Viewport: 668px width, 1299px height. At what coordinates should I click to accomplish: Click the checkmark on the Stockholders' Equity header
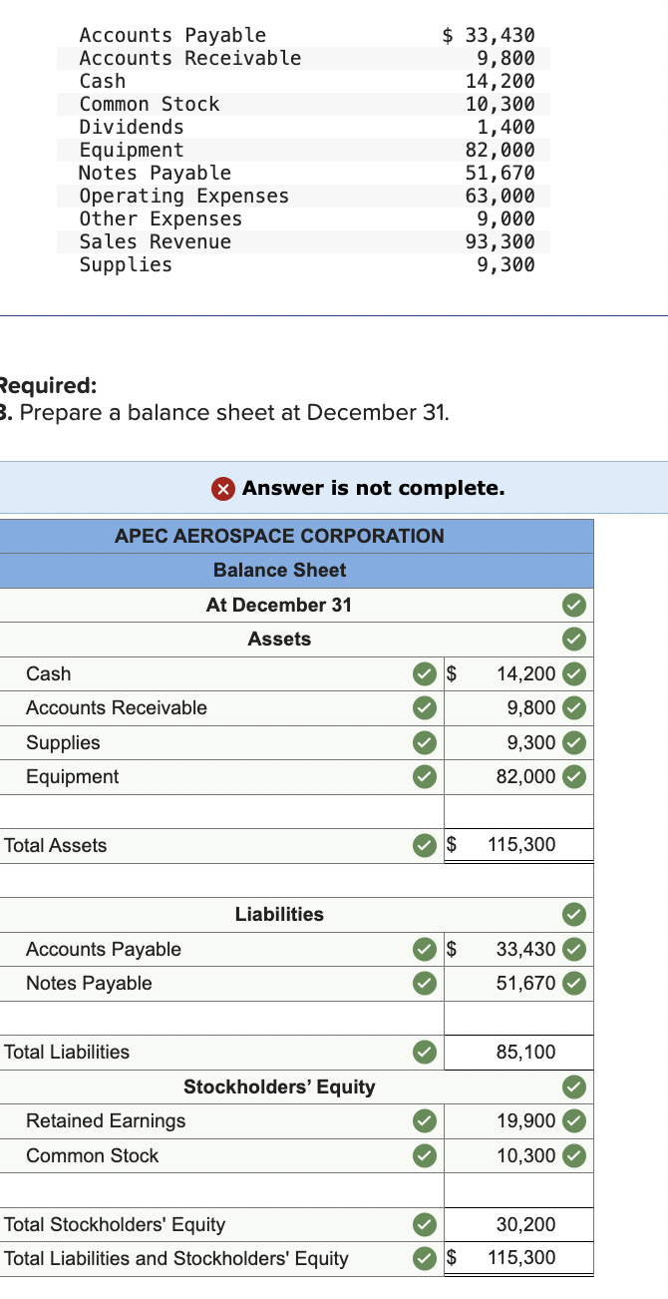point(574,1086)
